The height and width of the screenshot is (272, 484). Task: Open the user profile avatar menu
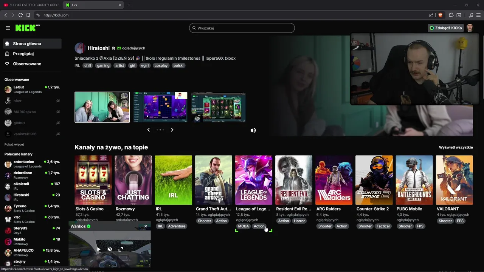(470, 28)
